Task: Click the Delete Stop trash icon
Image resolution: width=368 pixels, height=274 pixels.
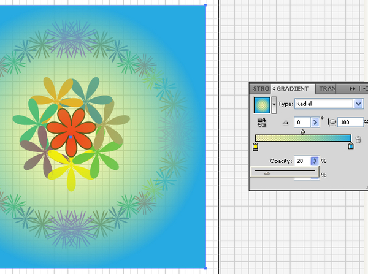Action: click(x=358, y=140)
